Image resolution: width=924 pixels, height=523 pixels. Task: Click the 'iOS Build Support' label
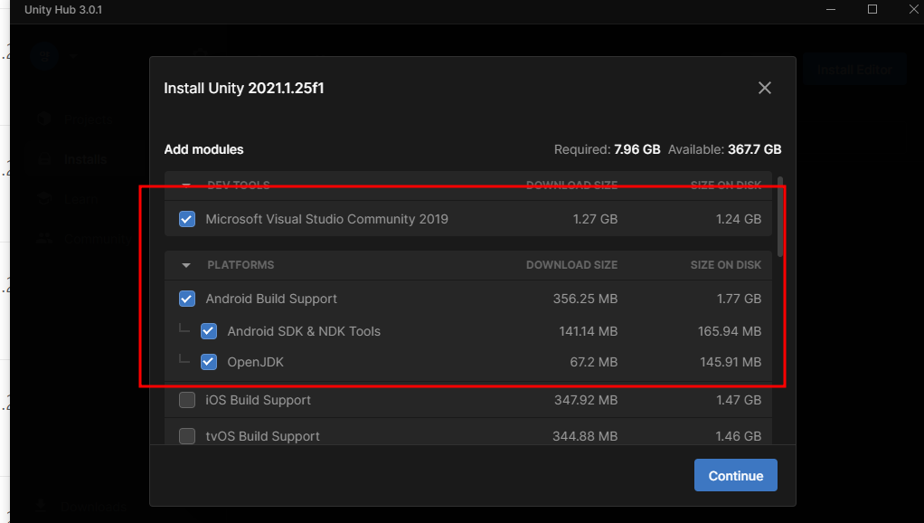258,400
